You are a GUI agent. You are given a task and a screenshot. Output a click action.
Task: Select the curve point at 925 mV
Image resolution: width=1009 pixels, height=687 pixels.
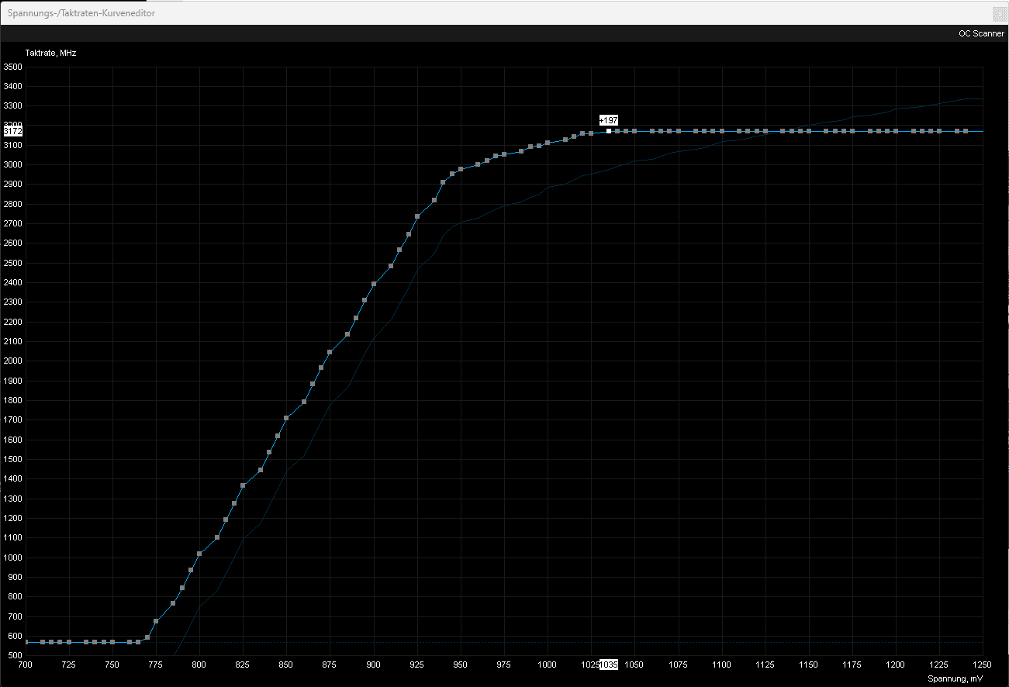pos(417,216)
